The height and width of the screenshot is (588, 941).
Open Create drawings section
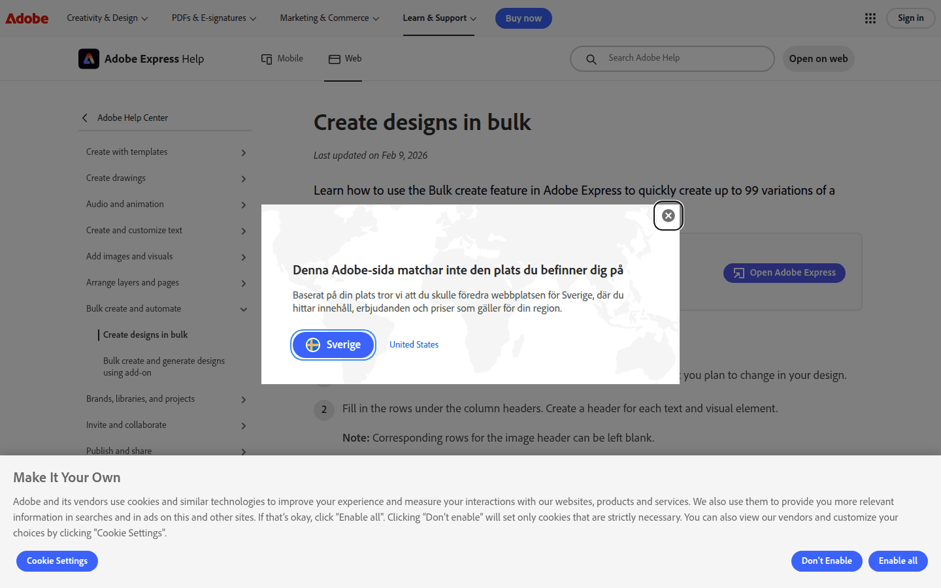tap(116, 178)
